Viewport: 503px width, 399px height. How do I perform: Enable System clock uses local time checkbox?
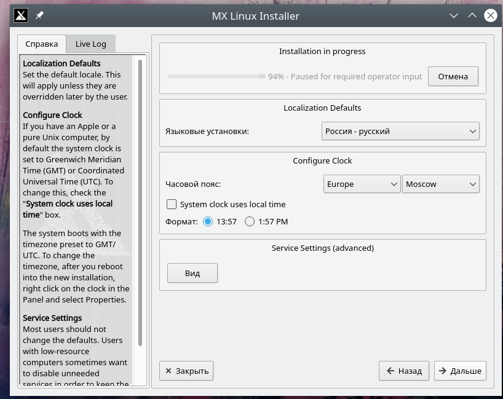[172, 204]
